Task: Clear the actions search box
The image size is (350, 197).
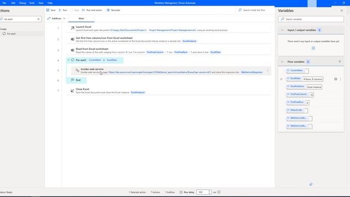Action: (38, 19)
